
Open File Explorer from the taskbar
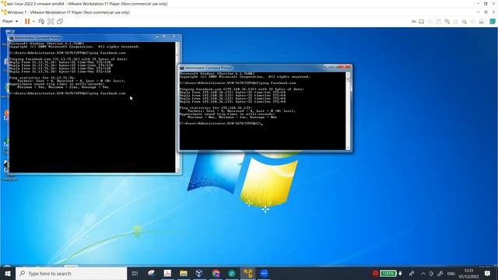(x=184, y=273)
